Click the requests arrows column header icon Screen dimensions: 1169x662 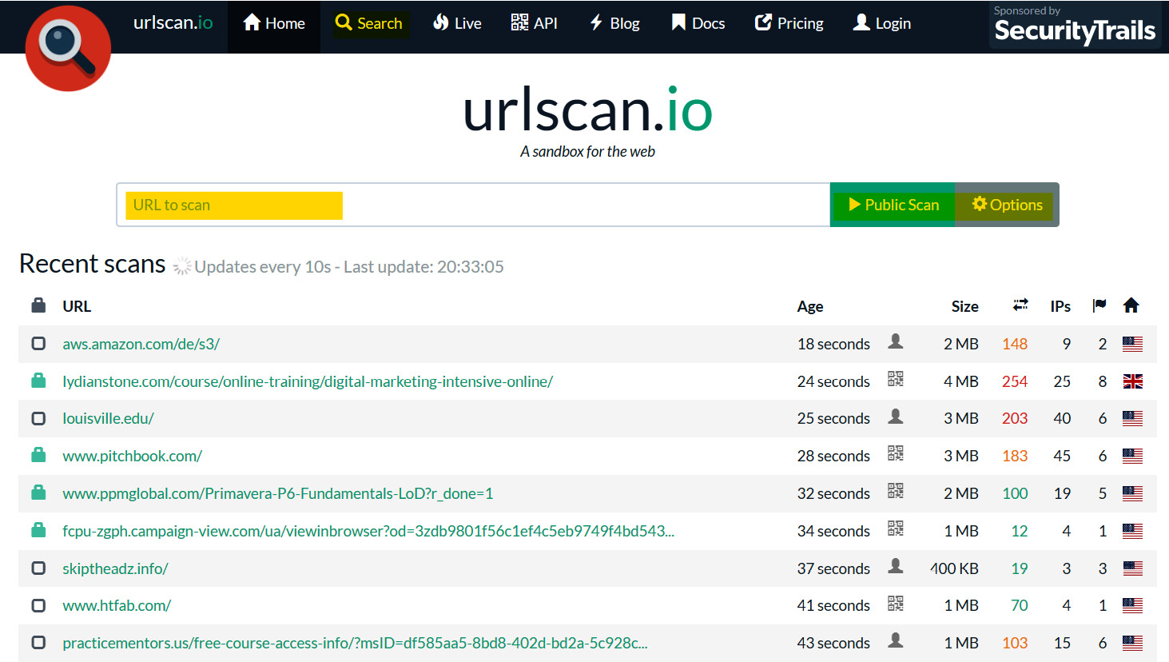pyautogui.click(x=1020, y=305)
